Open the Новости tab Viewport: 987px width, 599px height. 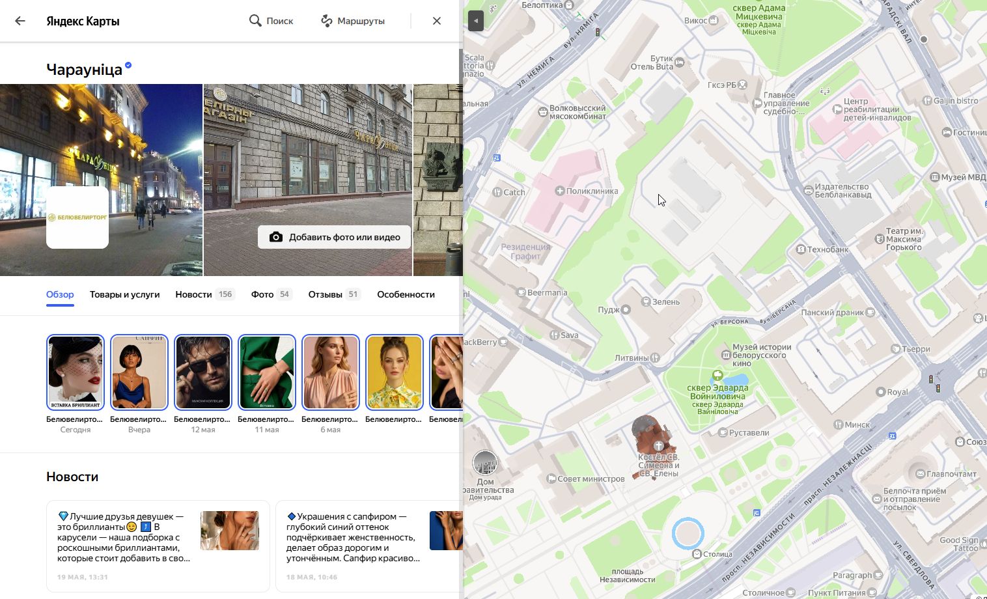click(205, 294)
